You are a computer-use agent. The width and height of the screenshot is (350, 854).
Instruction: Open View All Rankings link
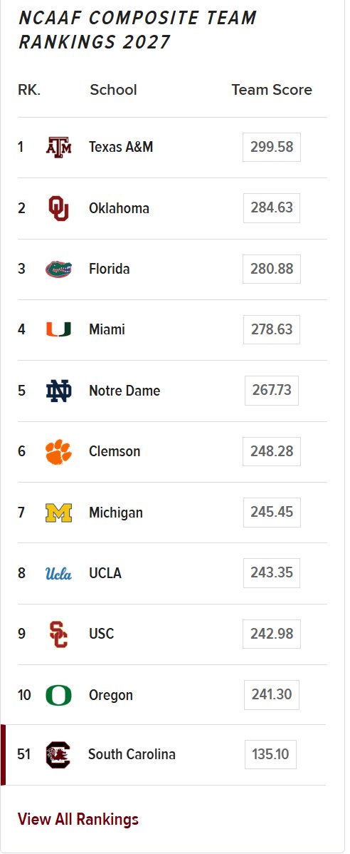click(x=78, y=819)
